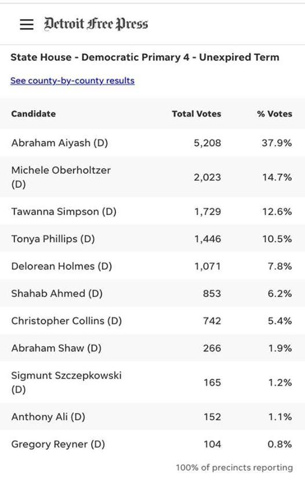Click the Detroit Free Press logo
The height and width of the screenshot is (494, 305).
(x=96, y=24)
